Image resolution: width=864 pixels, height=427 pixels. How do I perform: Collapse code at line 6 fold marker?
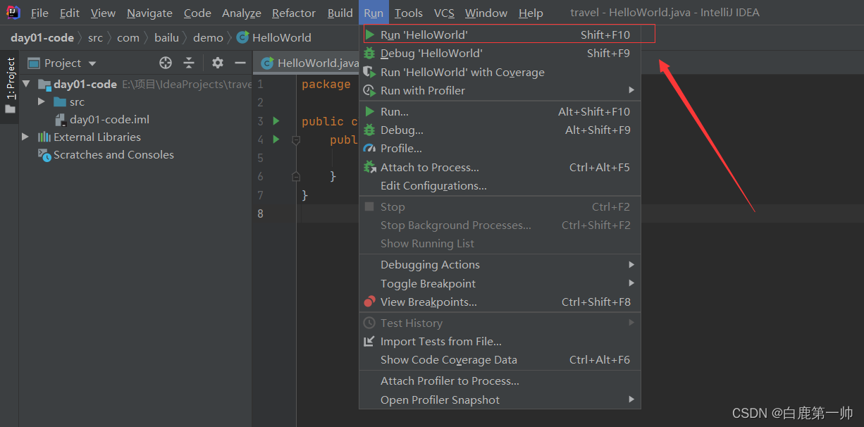[296, 176]
